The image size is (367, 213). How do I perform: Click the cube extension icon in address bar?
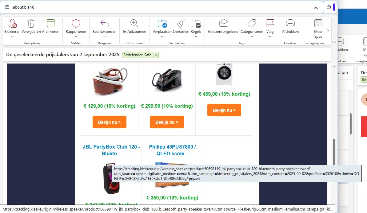(329, 7)
